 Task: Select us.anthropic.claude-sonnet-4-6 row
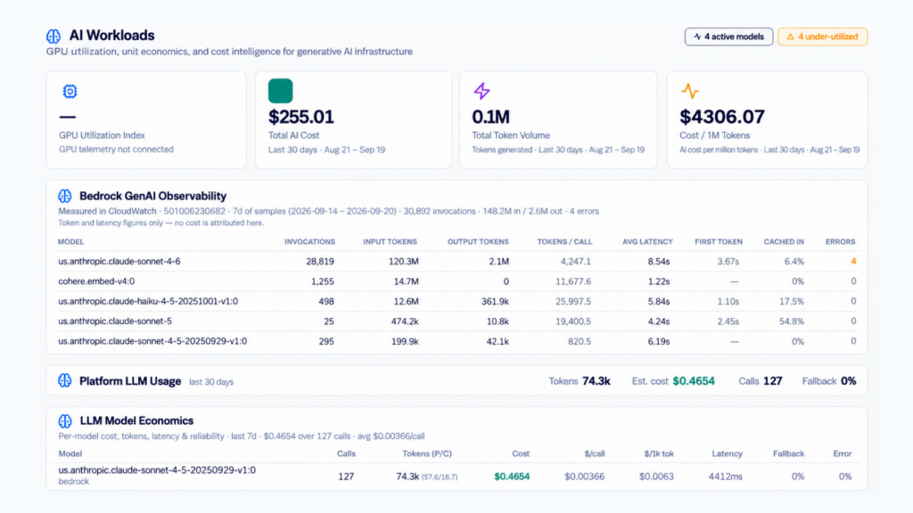pos(456,262)
